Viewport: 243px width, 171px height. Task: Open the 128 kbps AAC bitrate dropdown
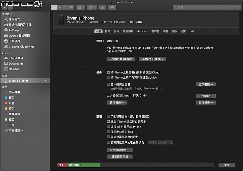[161, 142]
